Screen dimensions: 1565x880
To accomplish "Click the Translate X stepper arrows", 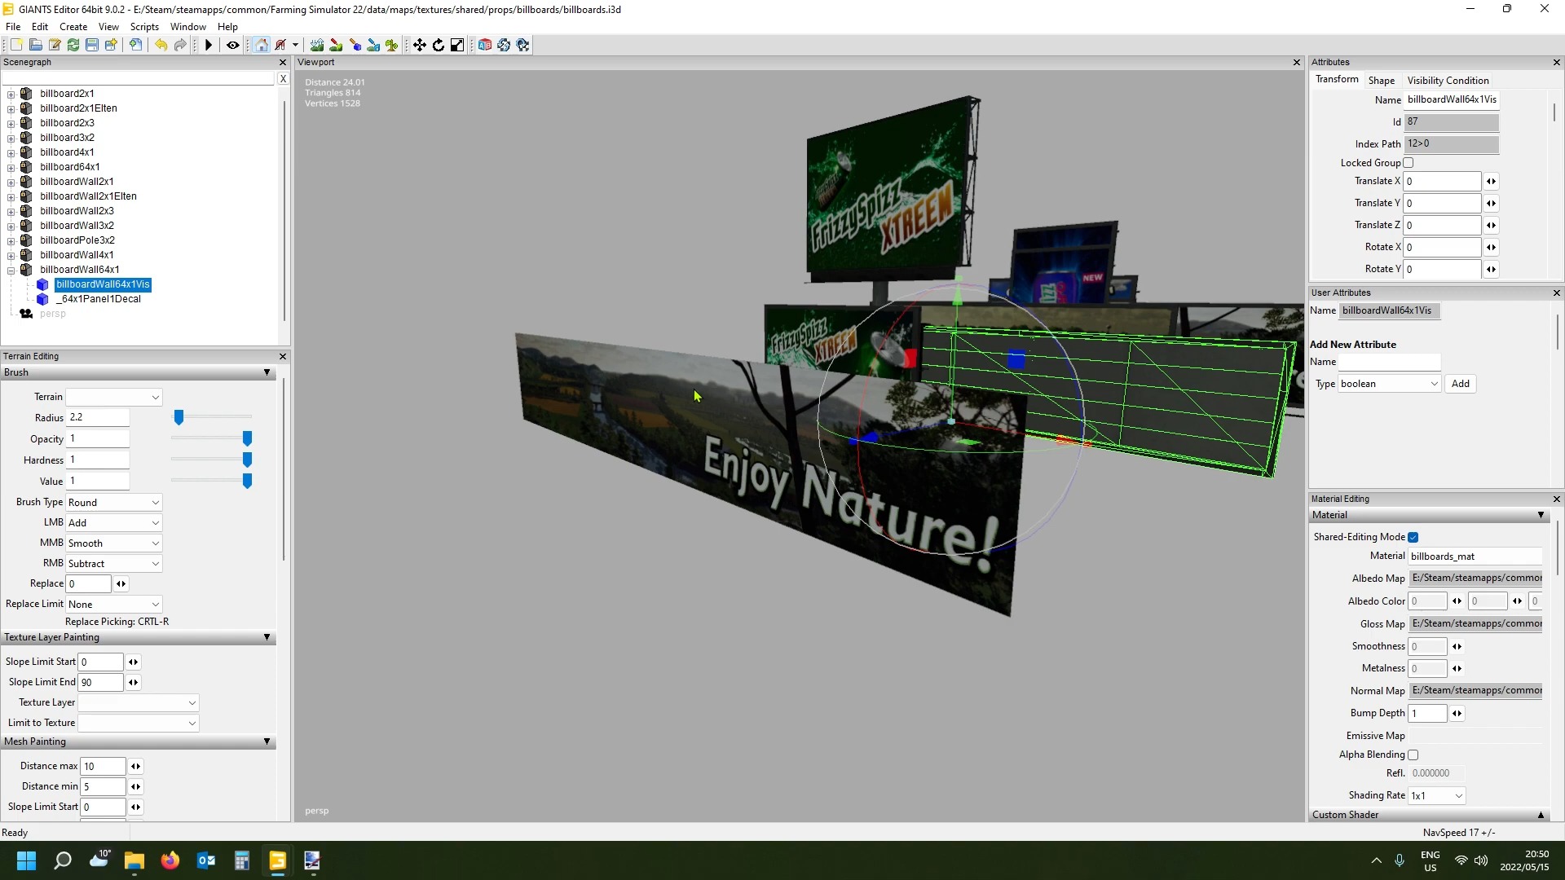I will pos(1491,182).
